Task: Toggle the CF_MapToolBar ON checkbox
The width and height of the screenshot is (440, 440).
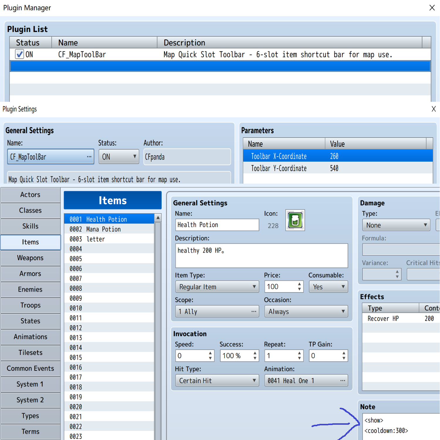Action: (19, 54)
